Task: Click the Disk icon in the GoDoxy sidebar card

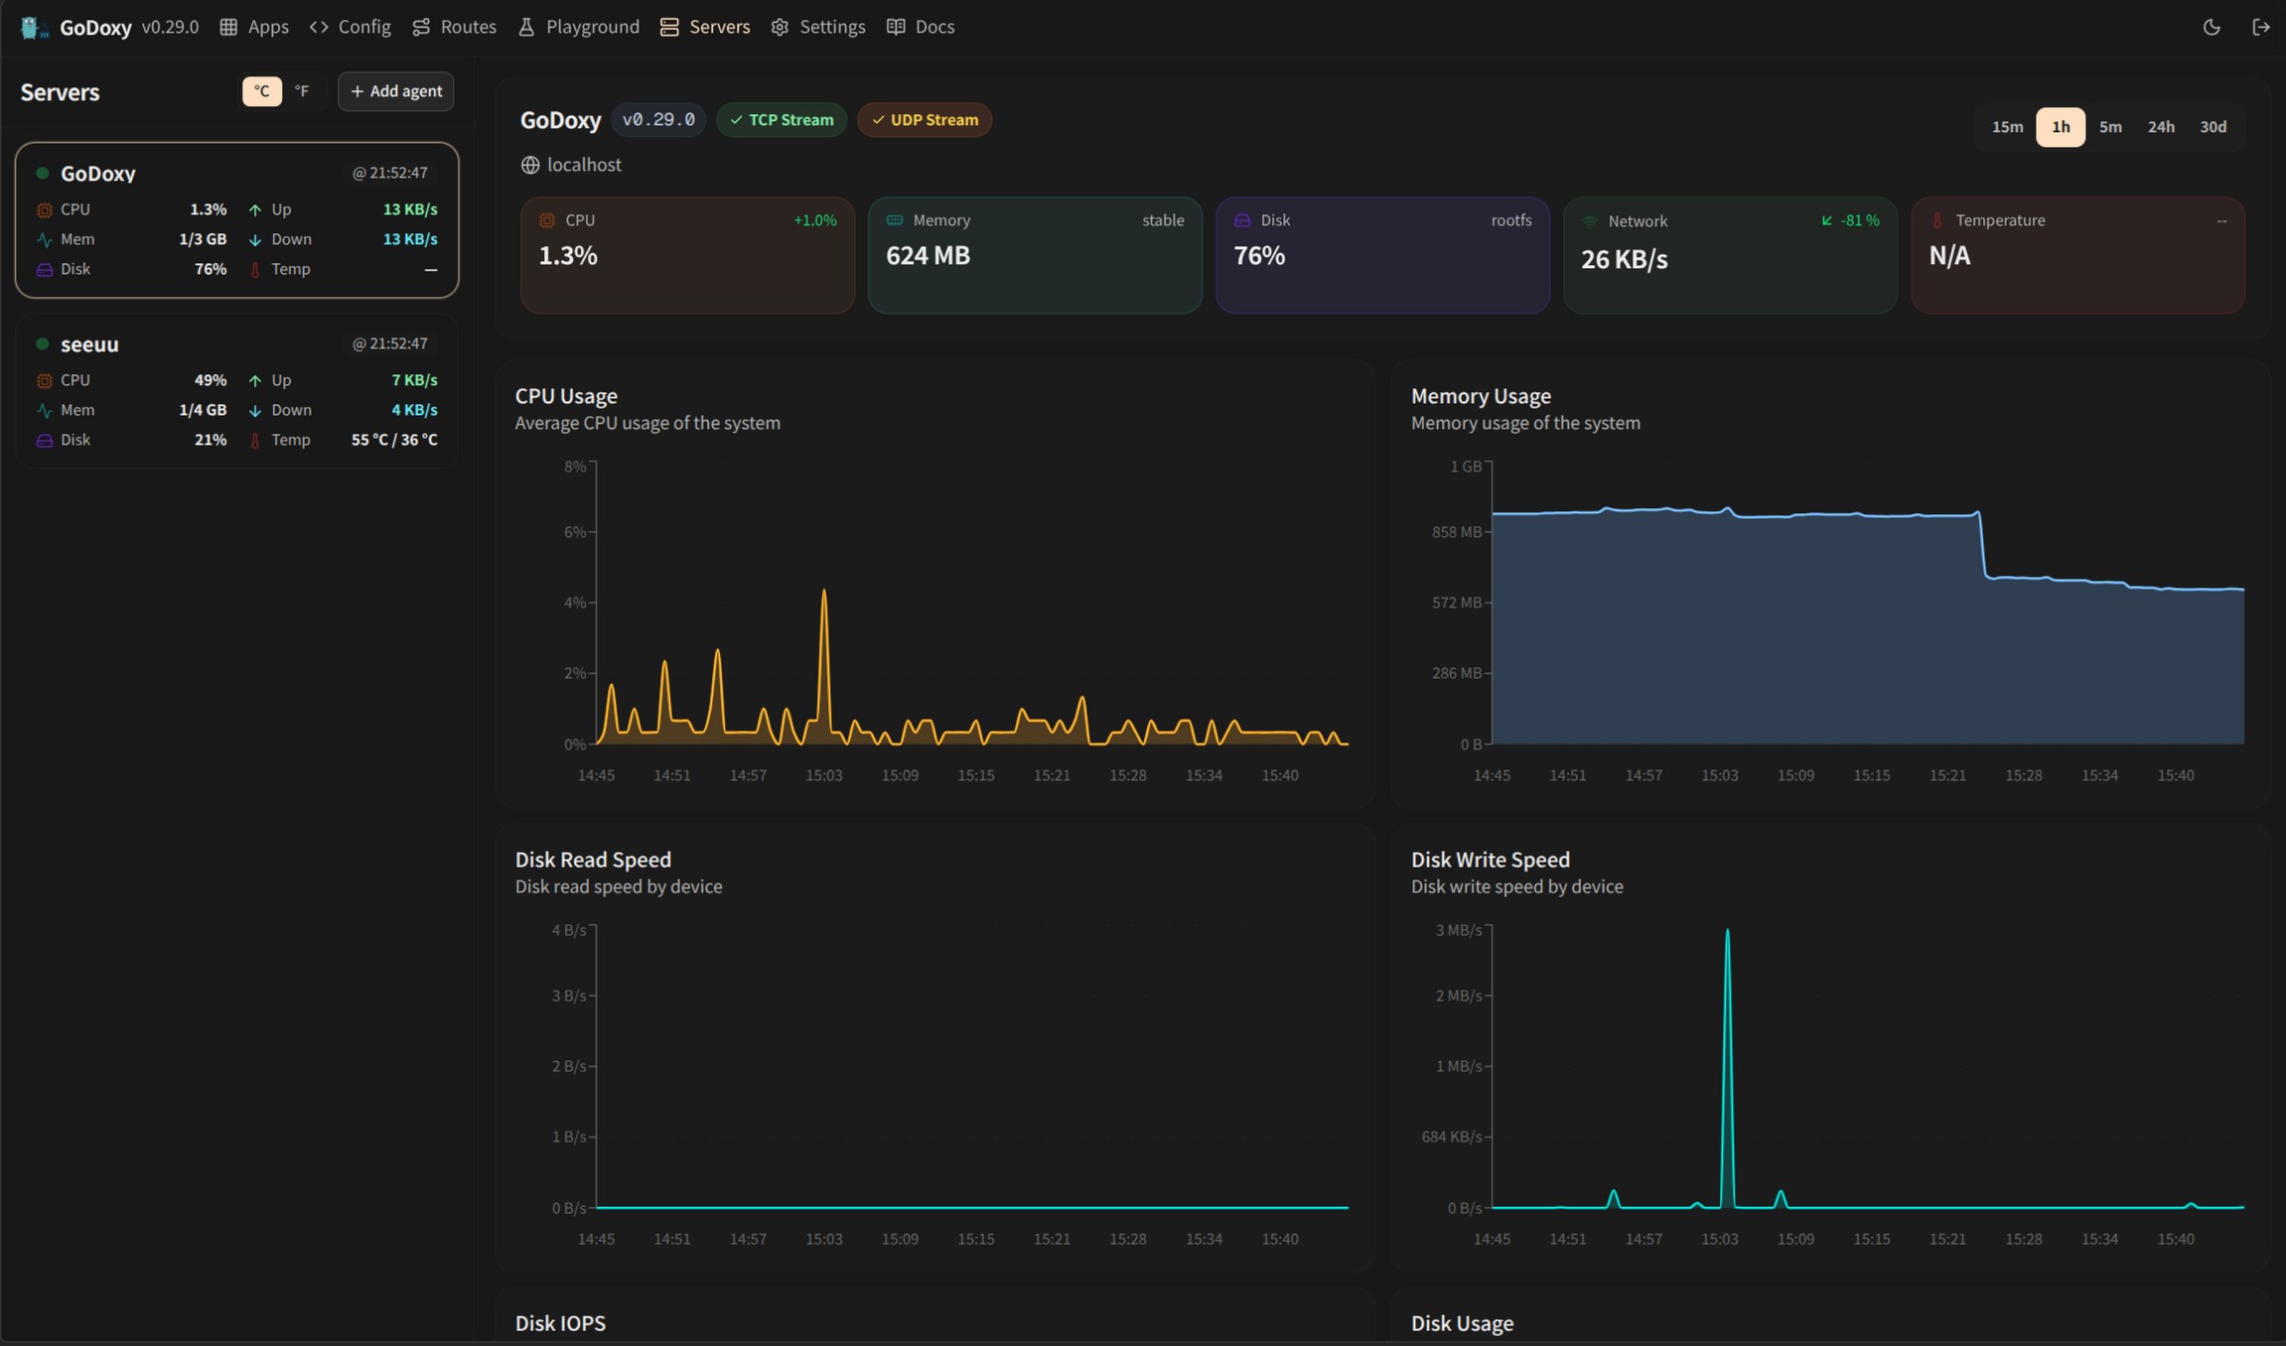Action: [44, 269]
